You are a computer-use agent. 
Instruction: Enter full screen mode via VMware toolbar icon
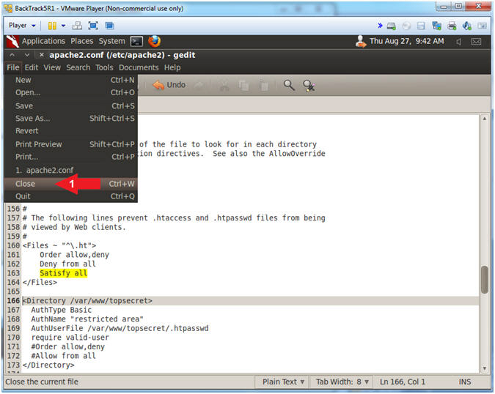93,26
